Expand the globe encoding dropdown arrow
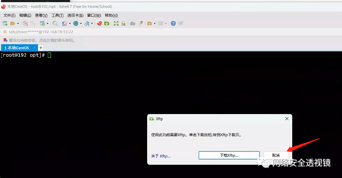This screenshot has height=178, width=342. [x=81, y=24]
